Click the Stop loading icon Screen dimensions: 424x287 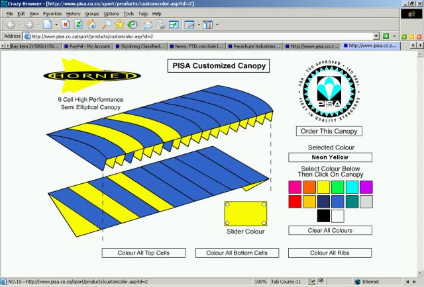66,25
